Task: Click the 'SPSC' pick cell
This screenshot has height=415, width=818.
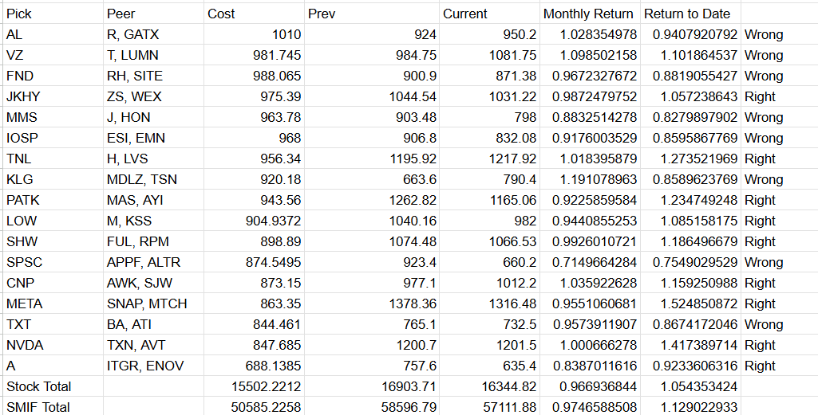Action: pyautogui.click(x=53, y=262)
